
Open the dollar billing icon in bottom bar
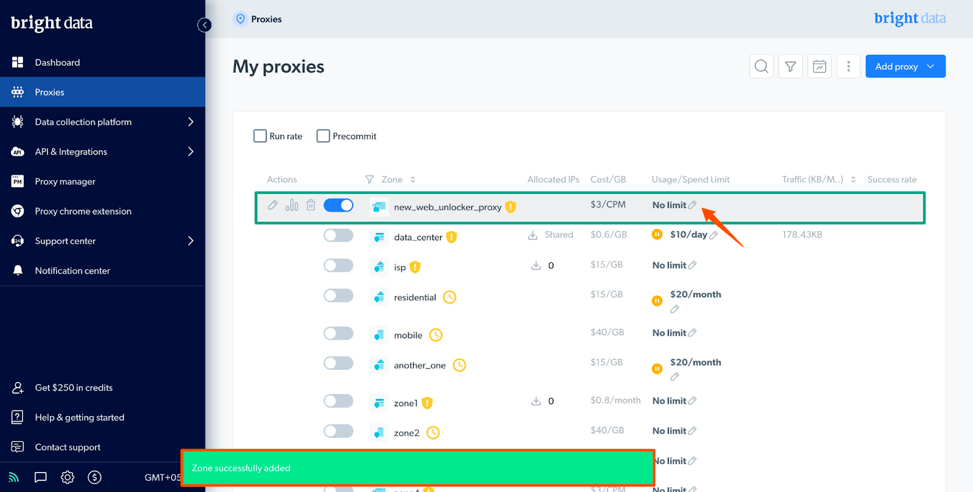pos(94,477)
